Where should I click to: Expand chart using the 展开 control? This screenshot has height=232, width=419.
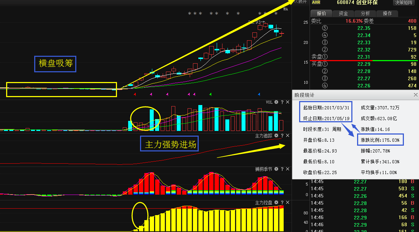[x=301, y=2]
